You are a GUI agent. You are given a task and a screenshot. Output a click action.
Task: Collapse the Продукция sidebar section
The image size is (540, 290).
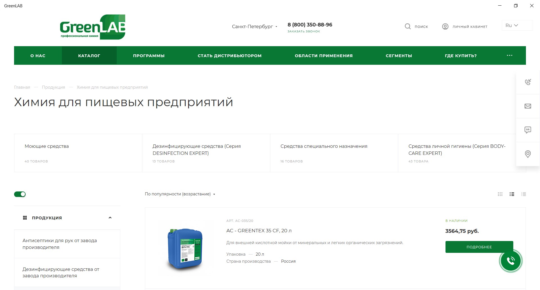[x=110, y=218]
